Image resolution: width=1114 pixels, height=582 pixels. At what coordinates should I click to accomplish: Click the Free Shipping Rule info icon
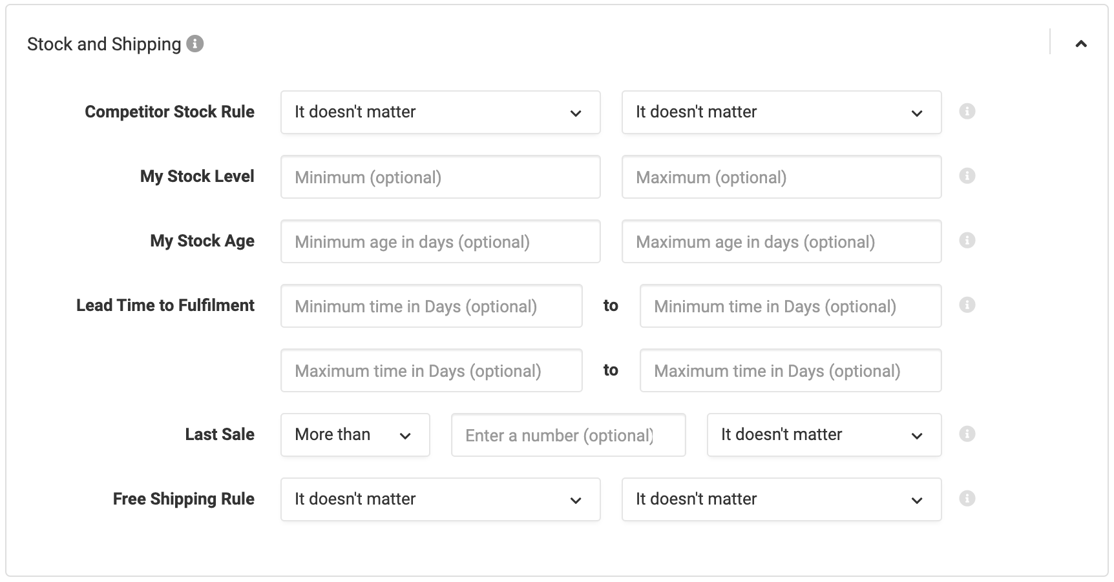tap(967, 498)
